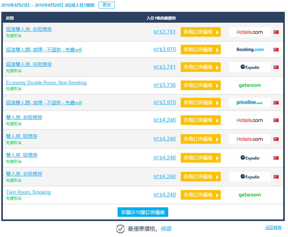Click the getaroom logo for Twin Room, Smoking
Viewport: 288px width, 237px height.
click(x=250, y=195)
